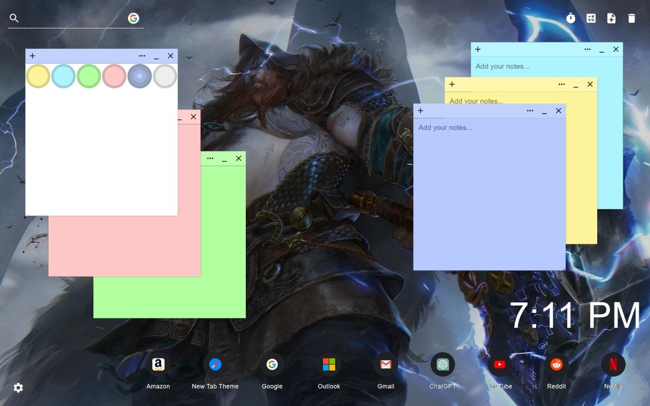Click the Google search engine logo

[134, 18]
